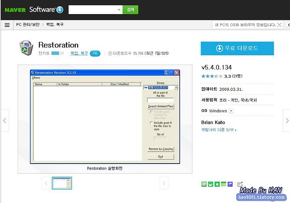Click the Name column header
The width and height of the screenshot is (290, 203).
click(45, 84)
